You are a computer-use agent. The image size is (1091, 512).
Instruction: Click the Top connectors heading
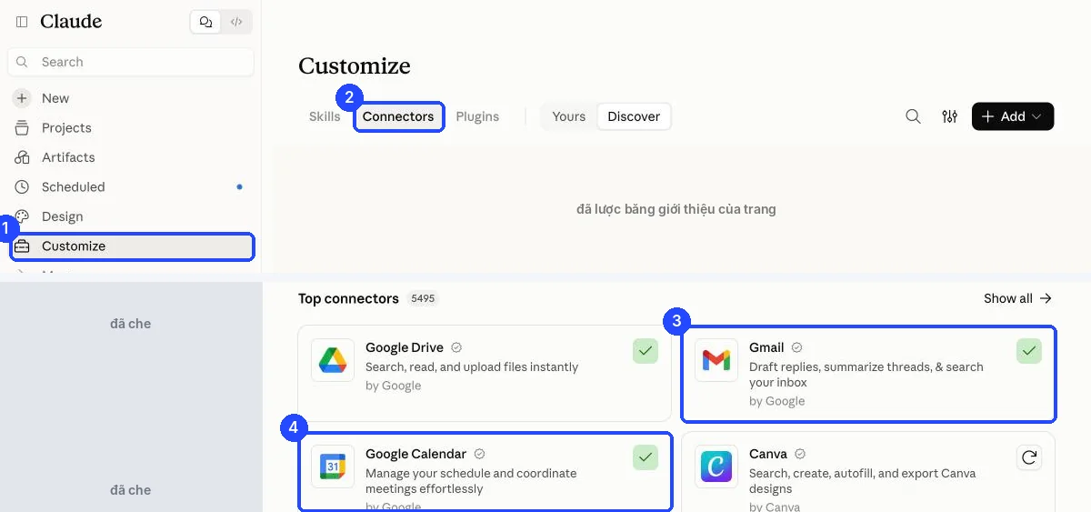(x=348, y=298)
